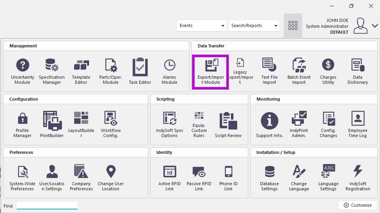Image resolution: width=380 pixels, height=213 pixels.
Task: Expand the John Doe user menu chevron
Action: pos(375,26)
